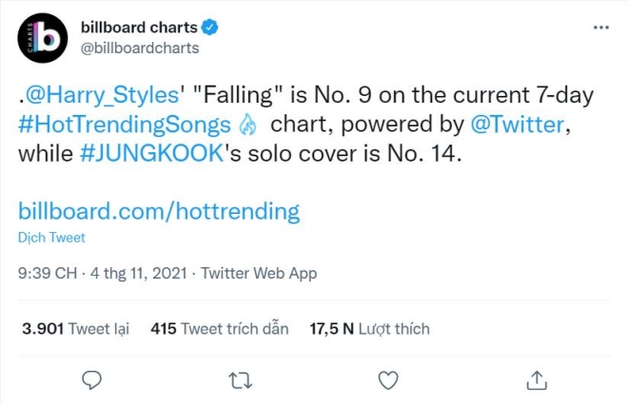This screenshot has height=405, width=628.
Task: Open the three-dot more options menu
Action: click(x=601, y=28)
